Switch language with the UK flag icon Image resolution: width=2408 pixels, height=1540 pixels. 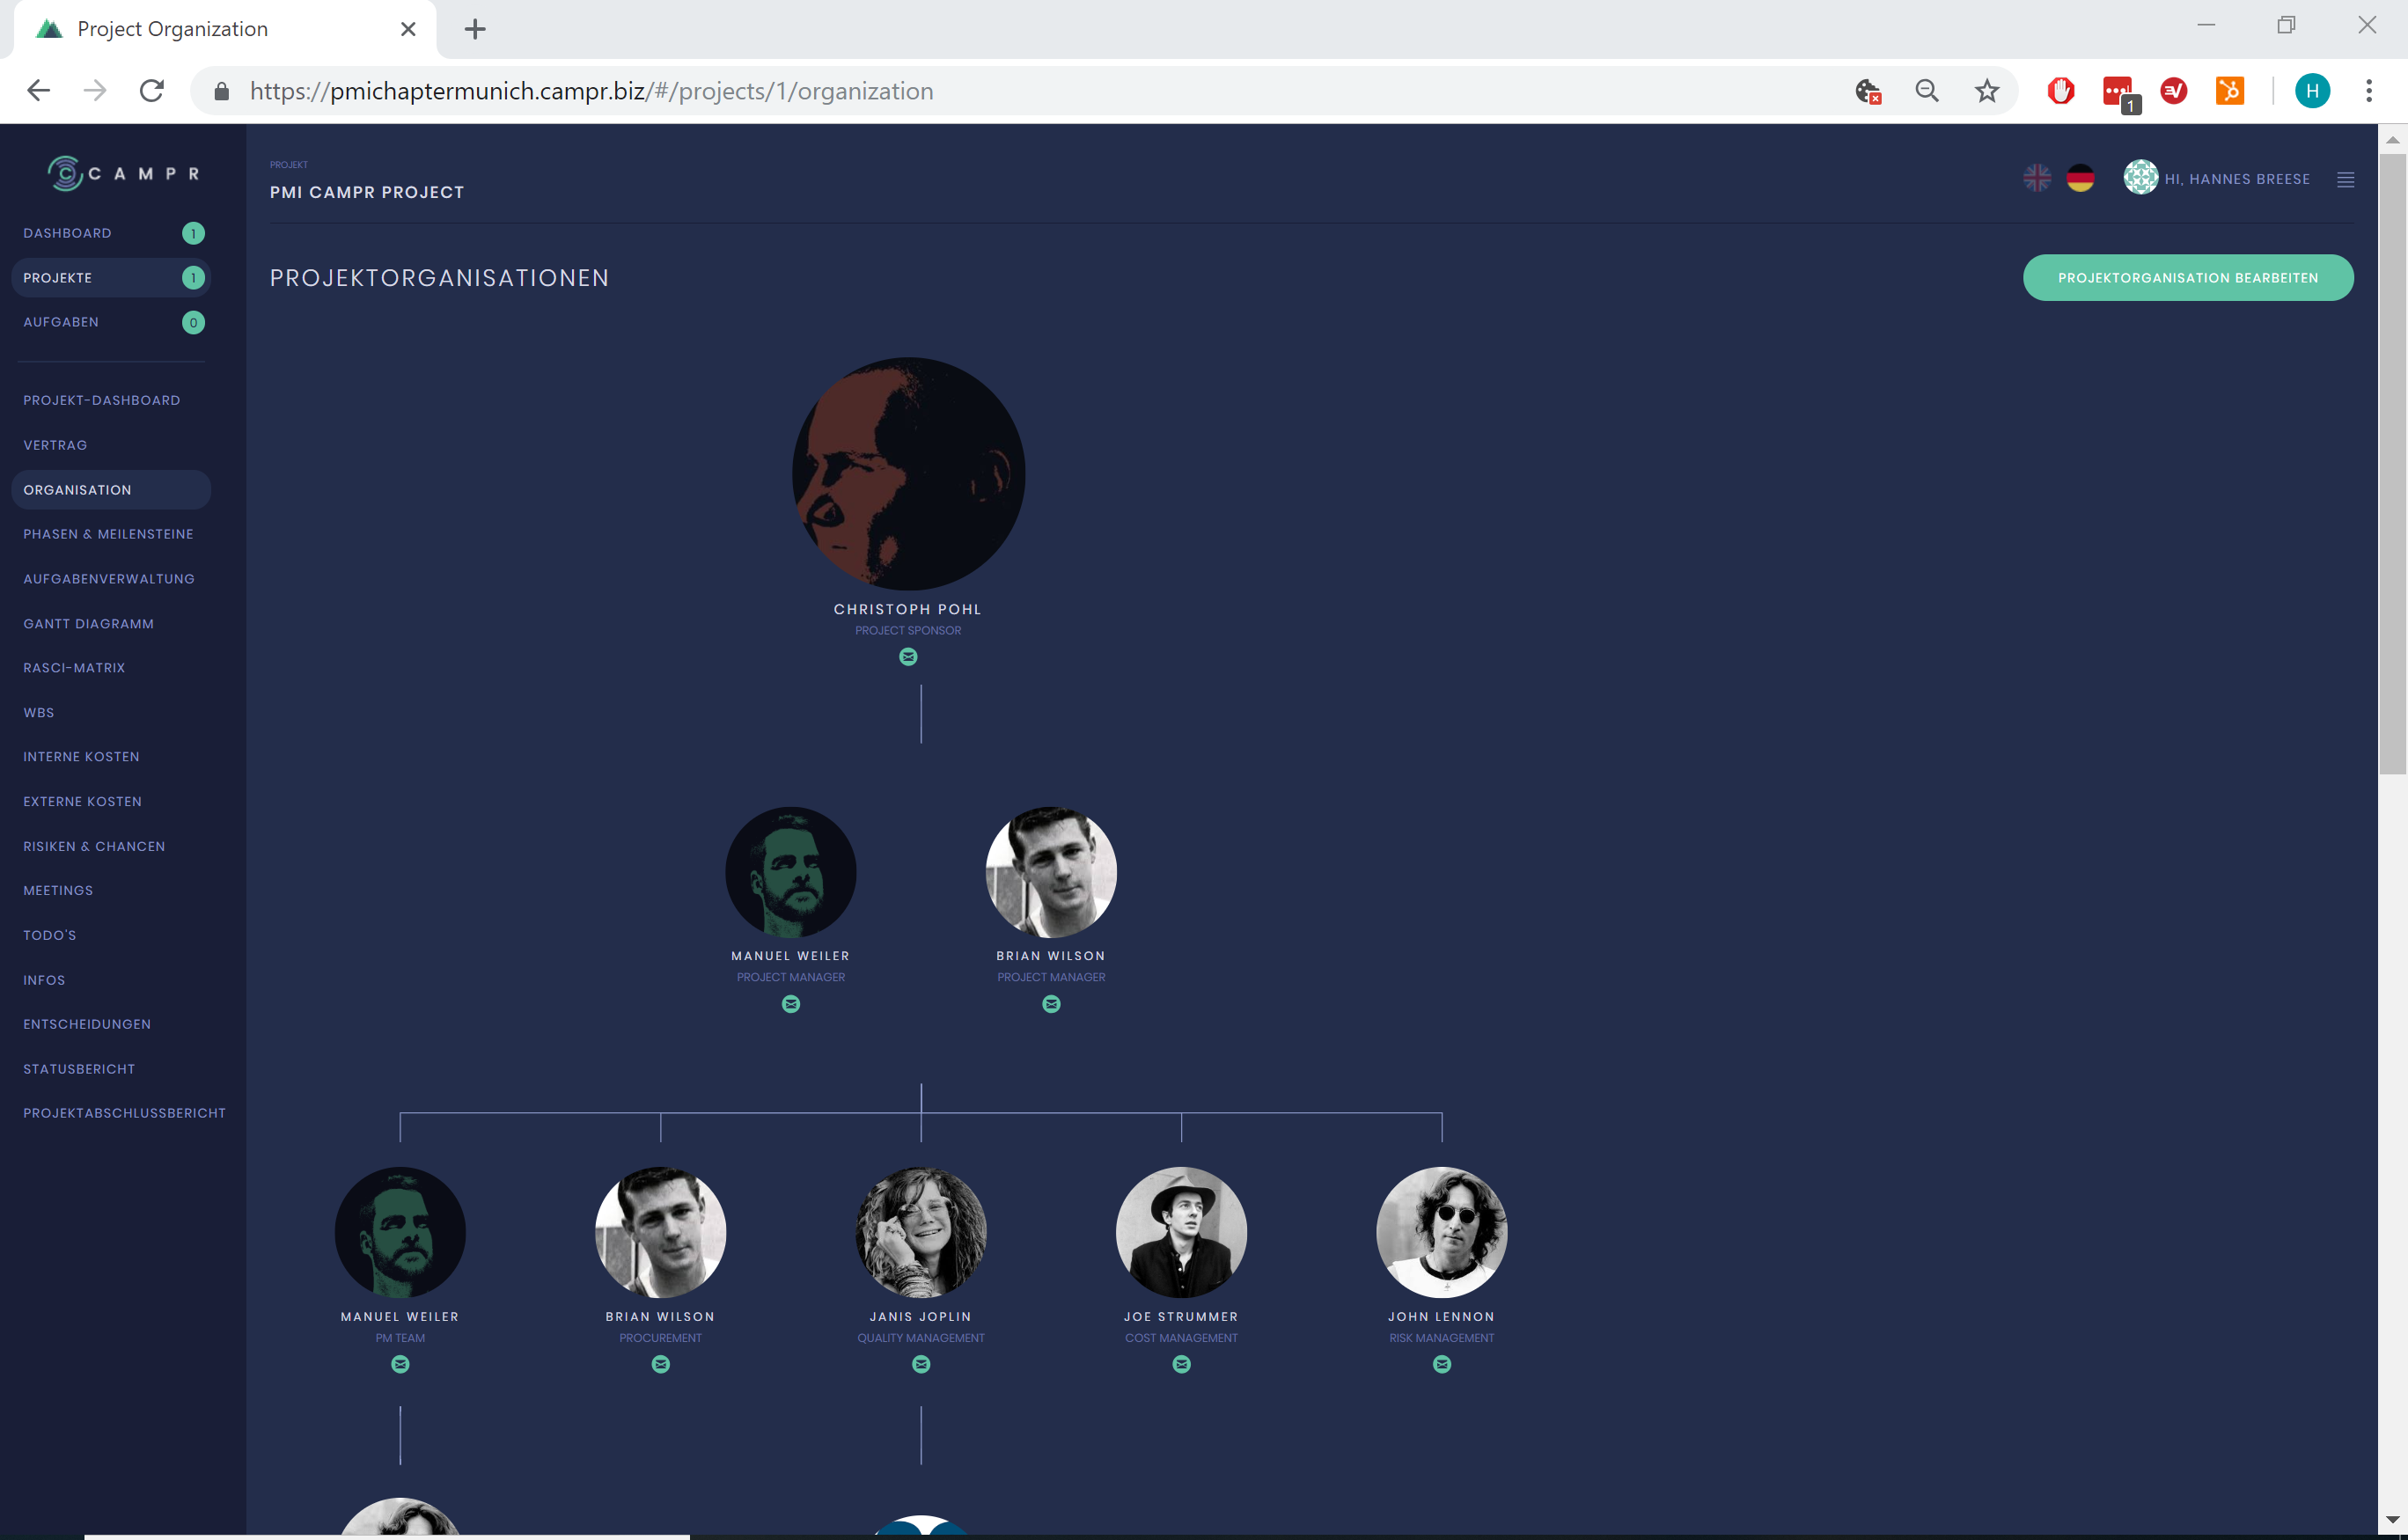[x=2036, y=178]
